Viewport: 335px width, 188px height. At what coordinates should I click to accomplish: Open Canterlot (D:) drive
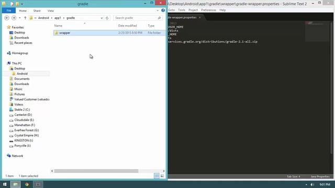(x=23, y=115)
